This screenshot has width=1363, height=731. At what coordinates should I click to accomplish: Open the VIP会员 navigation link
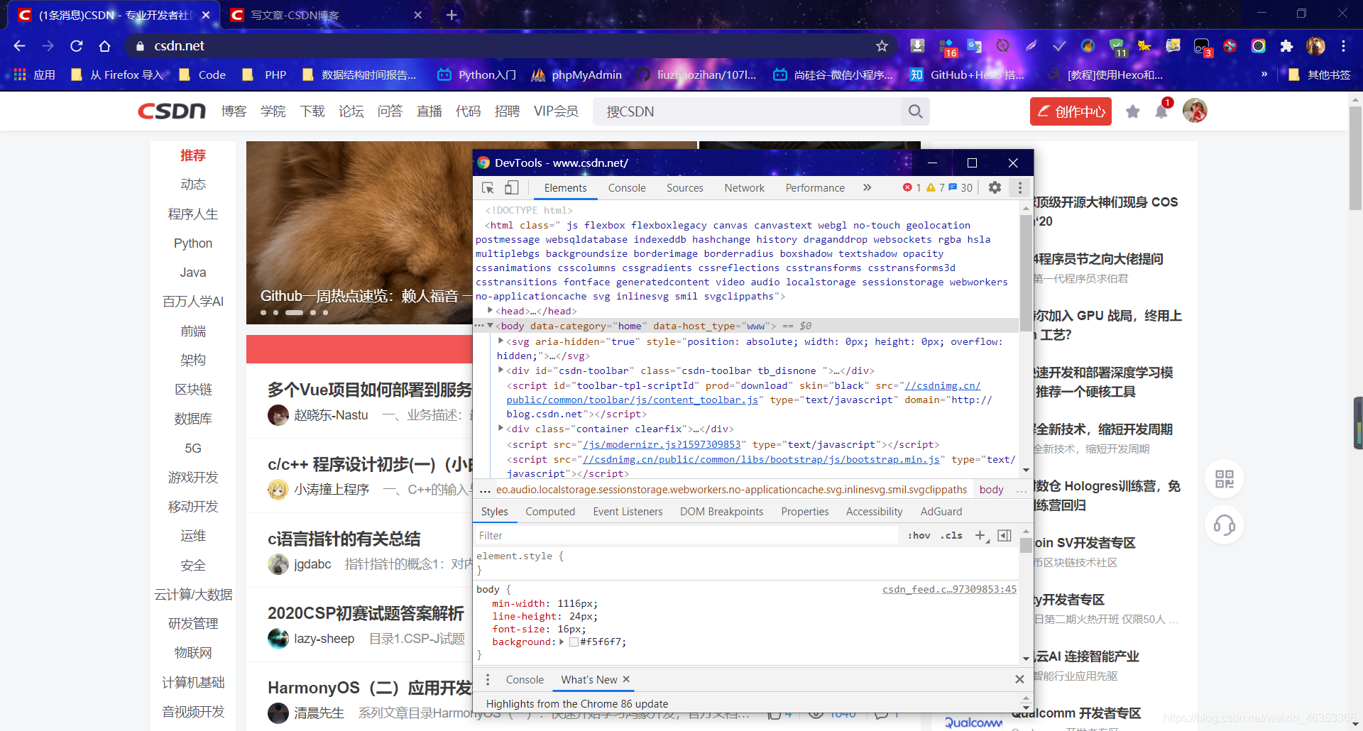click(x=556, y=111)
